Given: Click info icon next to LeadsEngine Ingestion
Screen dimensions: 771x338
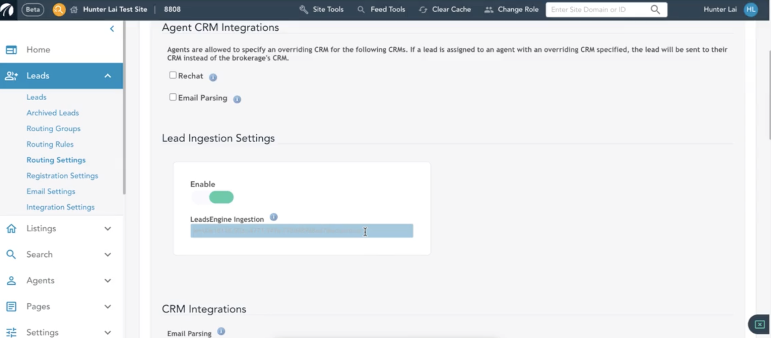Looking at the screenshot, I should [273, 217].
